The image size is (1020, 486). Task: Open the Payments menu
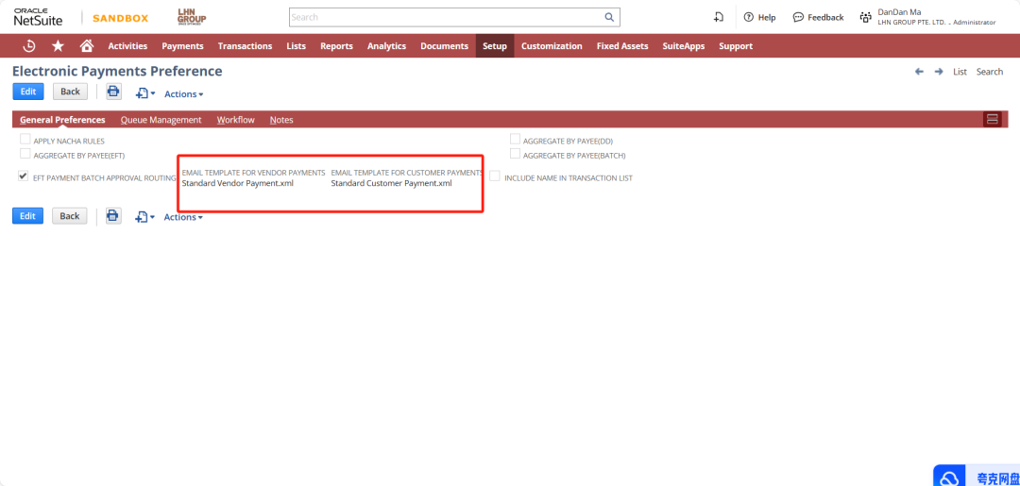[183, 46]
